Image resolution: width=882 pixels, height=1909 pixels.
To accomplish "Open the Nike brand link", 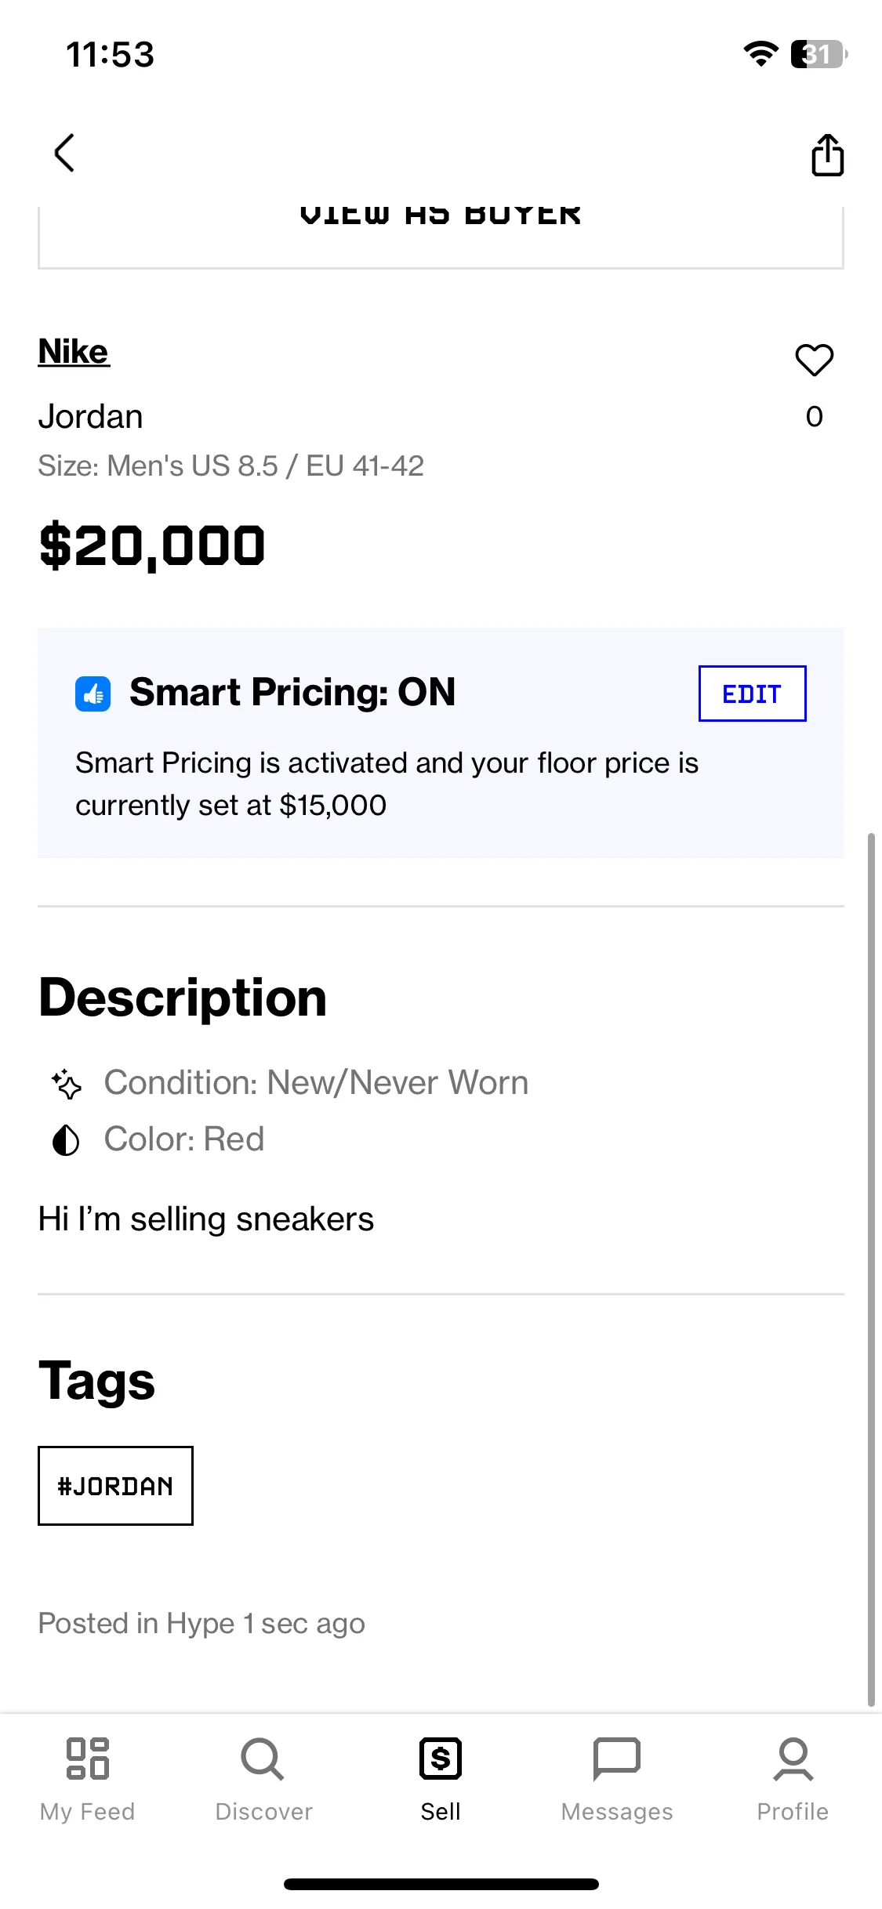I will [x=74, y=352].
